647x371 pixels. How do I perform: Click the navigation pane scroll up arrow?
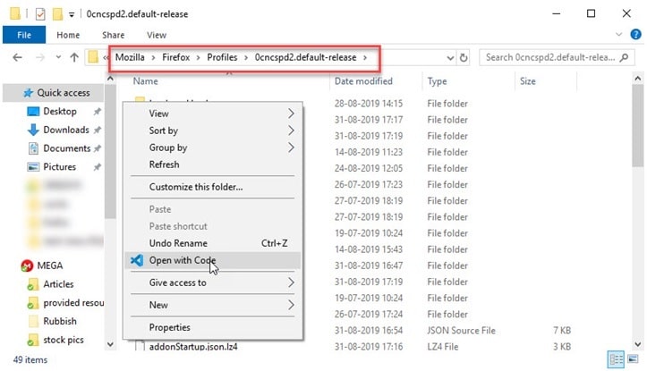click(110, 79)
